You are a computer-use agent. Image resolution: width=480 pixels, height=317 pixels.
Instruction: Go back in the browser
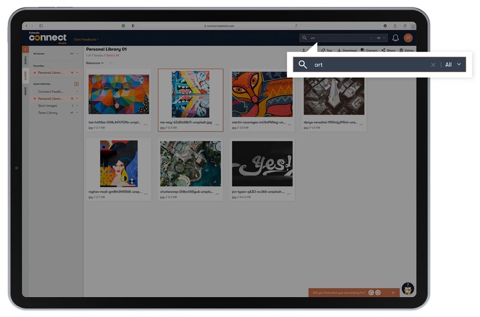click(26, 26)
